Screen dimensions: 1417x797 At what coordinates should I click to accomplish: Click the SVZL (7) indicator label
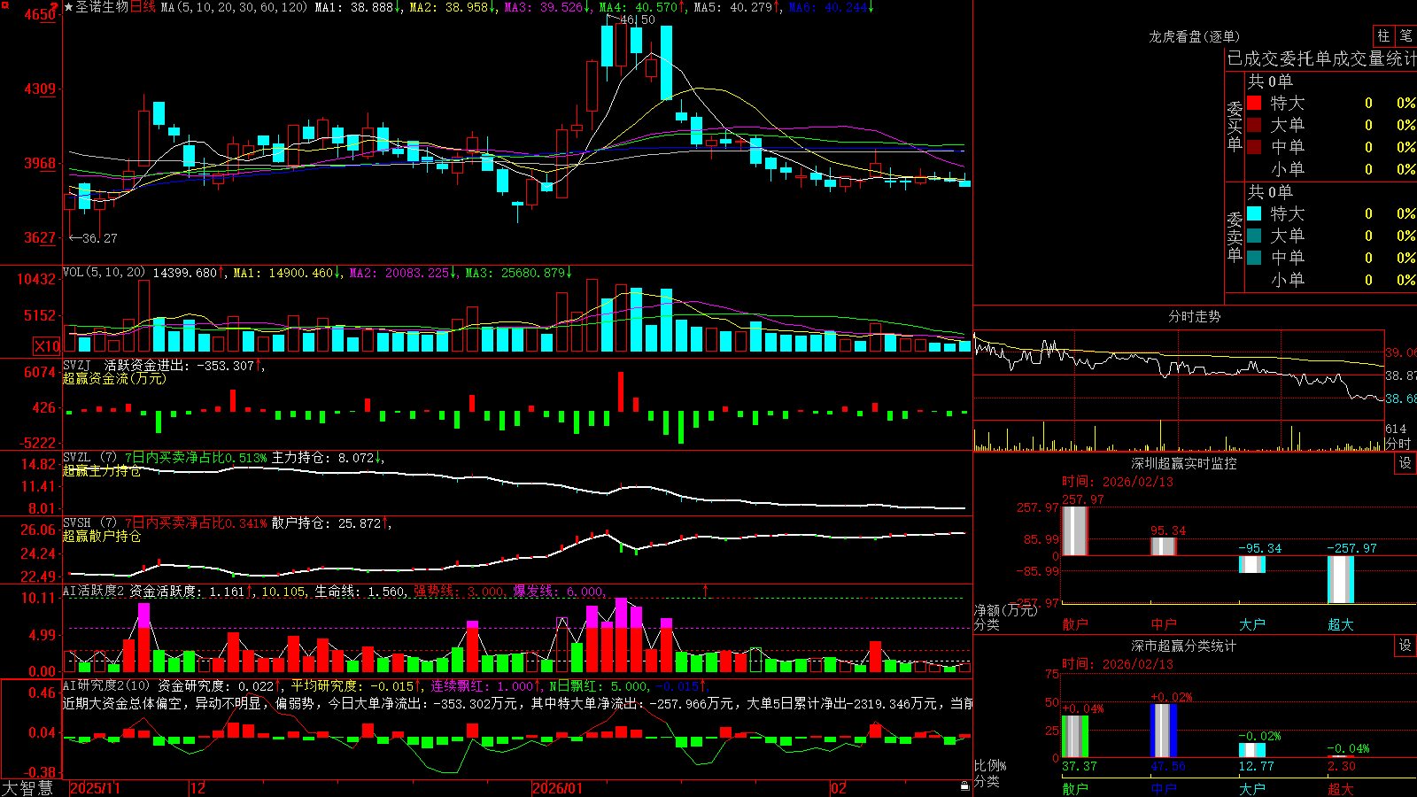click(90, 457)
